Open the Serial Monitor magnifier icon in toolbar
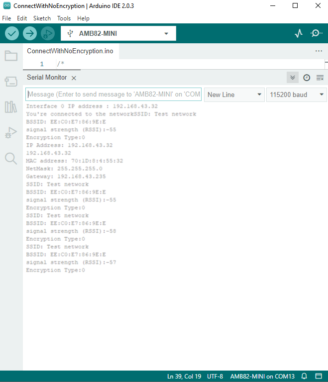Screen dimensions: 328x382 [316, 33]
